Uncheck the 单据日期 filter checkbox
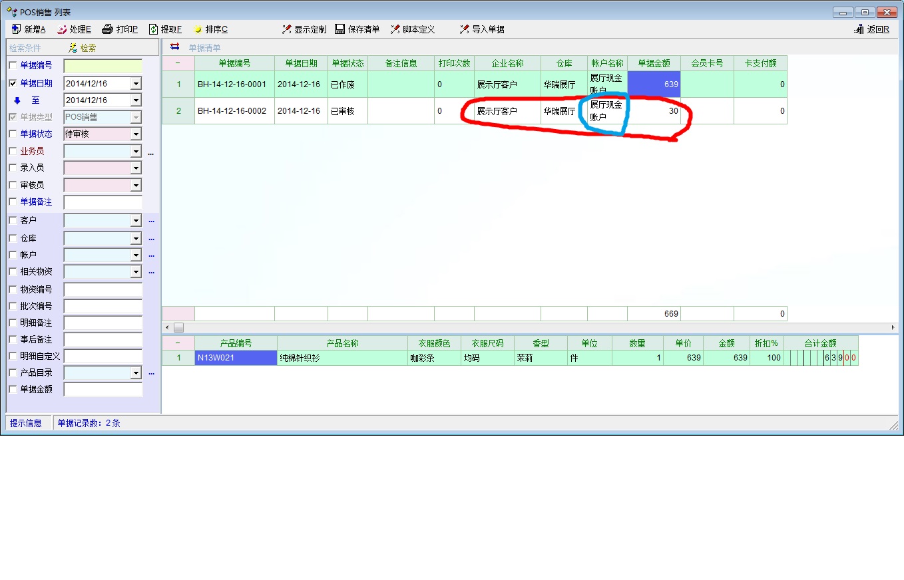 (x=13, y=83)
